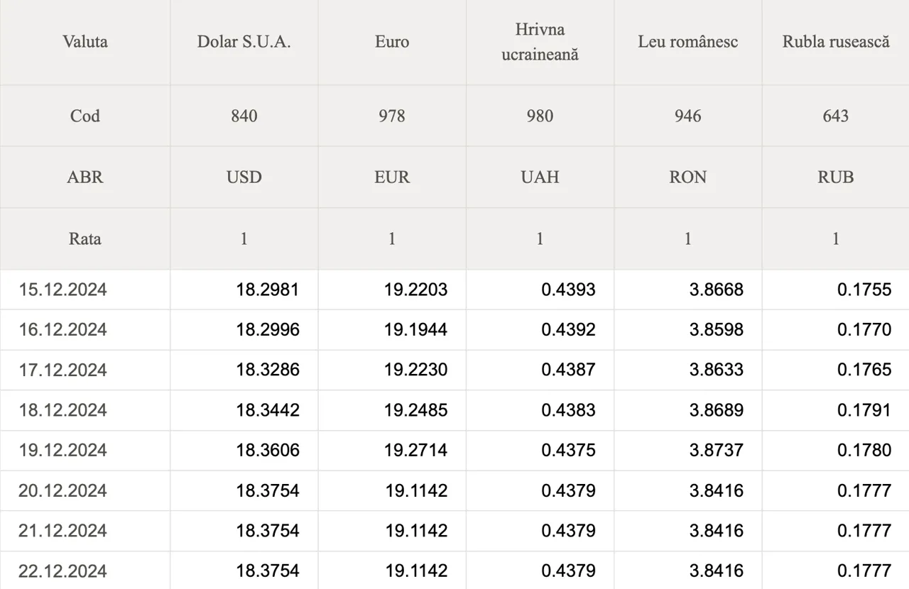Click EUR rate 19.1944

(x=416, y=330)
